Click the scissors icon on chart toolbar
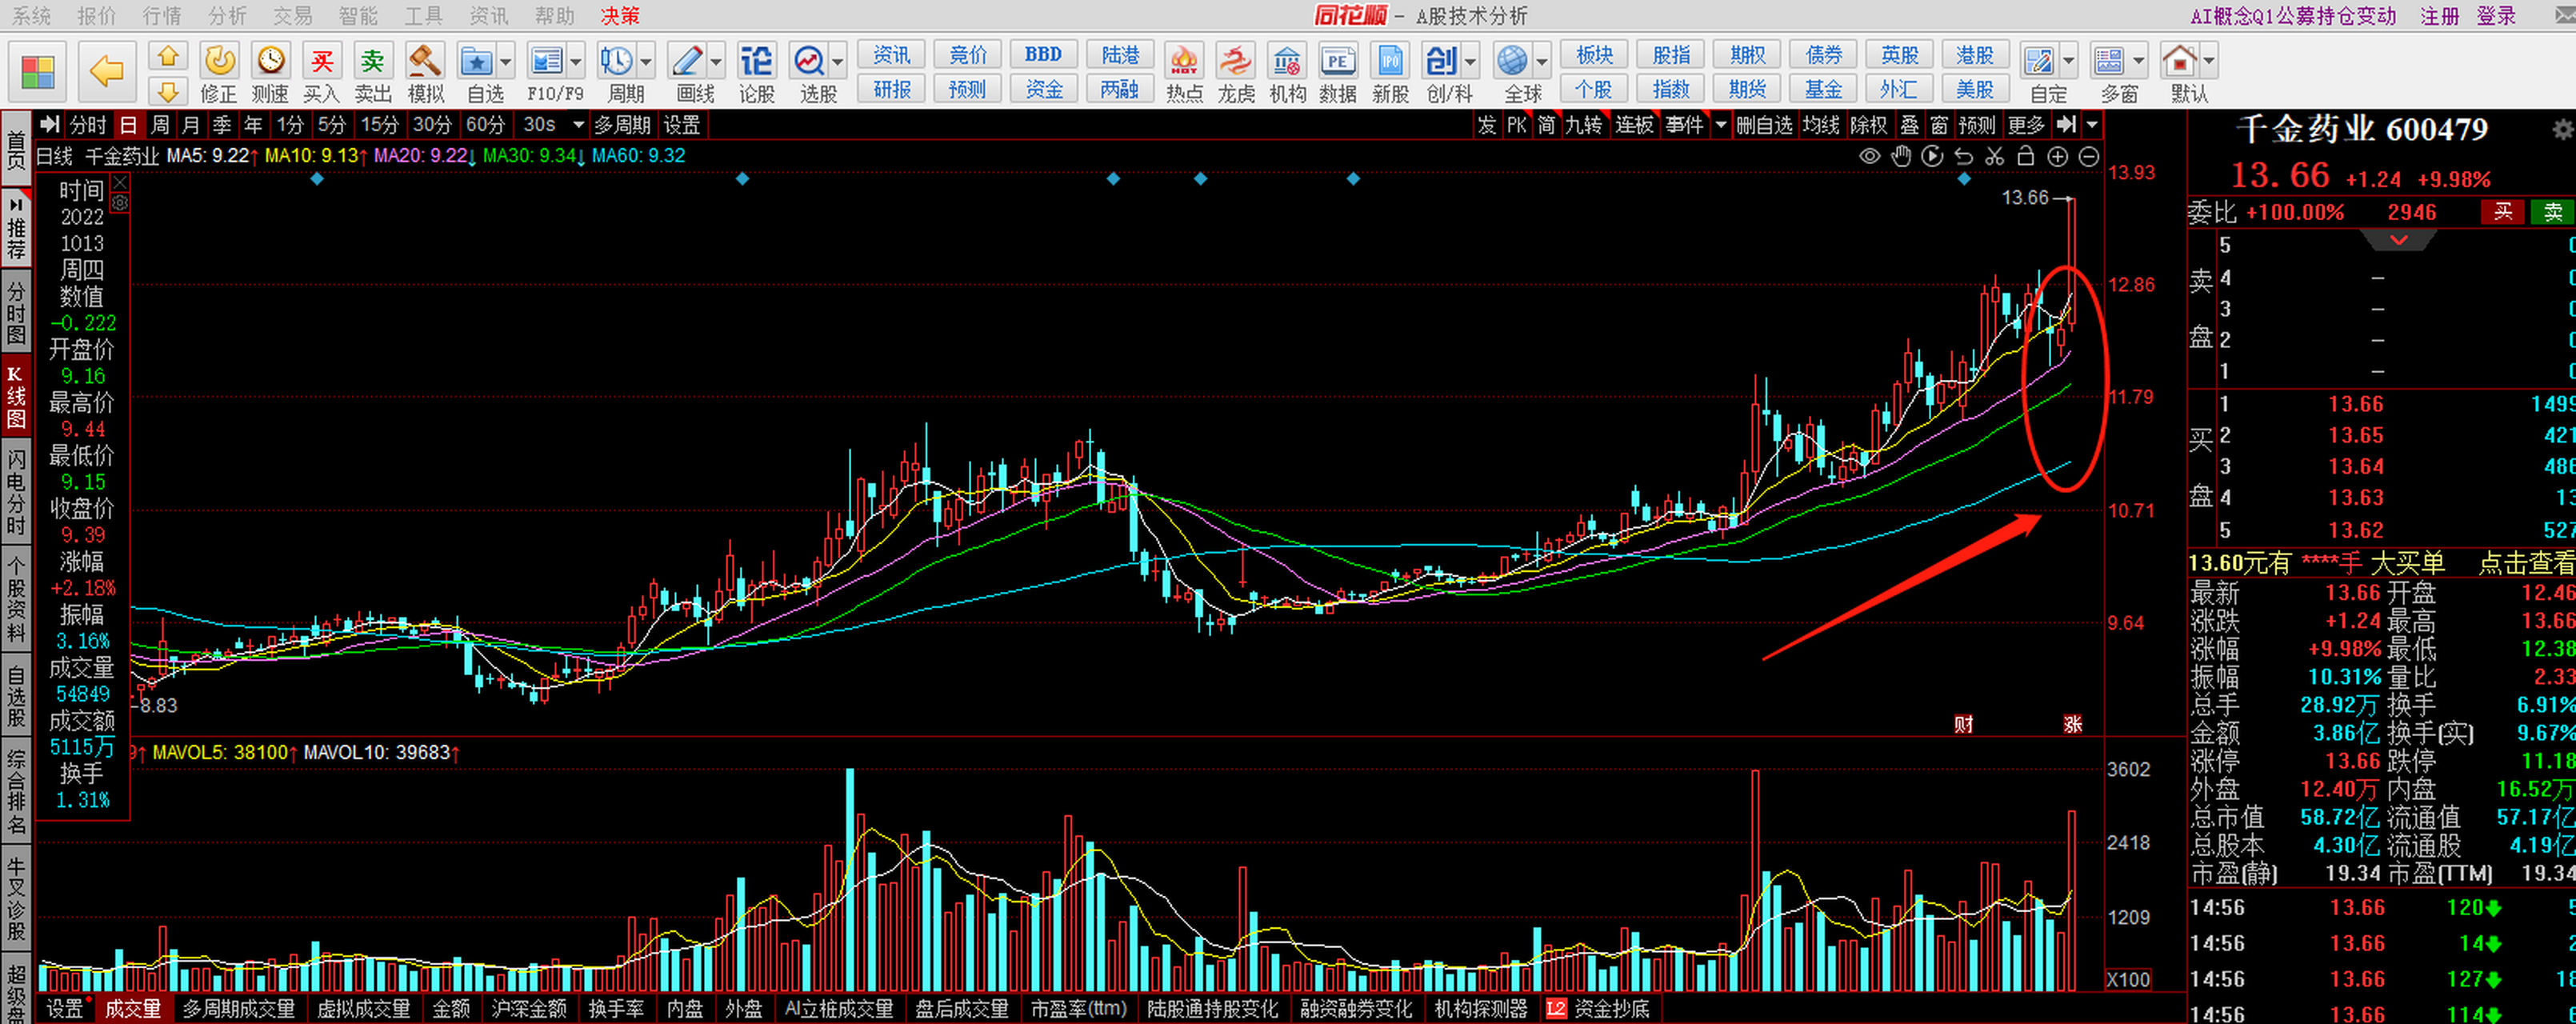Viewport: 2576px width, 1024px height. (1994, 156)
